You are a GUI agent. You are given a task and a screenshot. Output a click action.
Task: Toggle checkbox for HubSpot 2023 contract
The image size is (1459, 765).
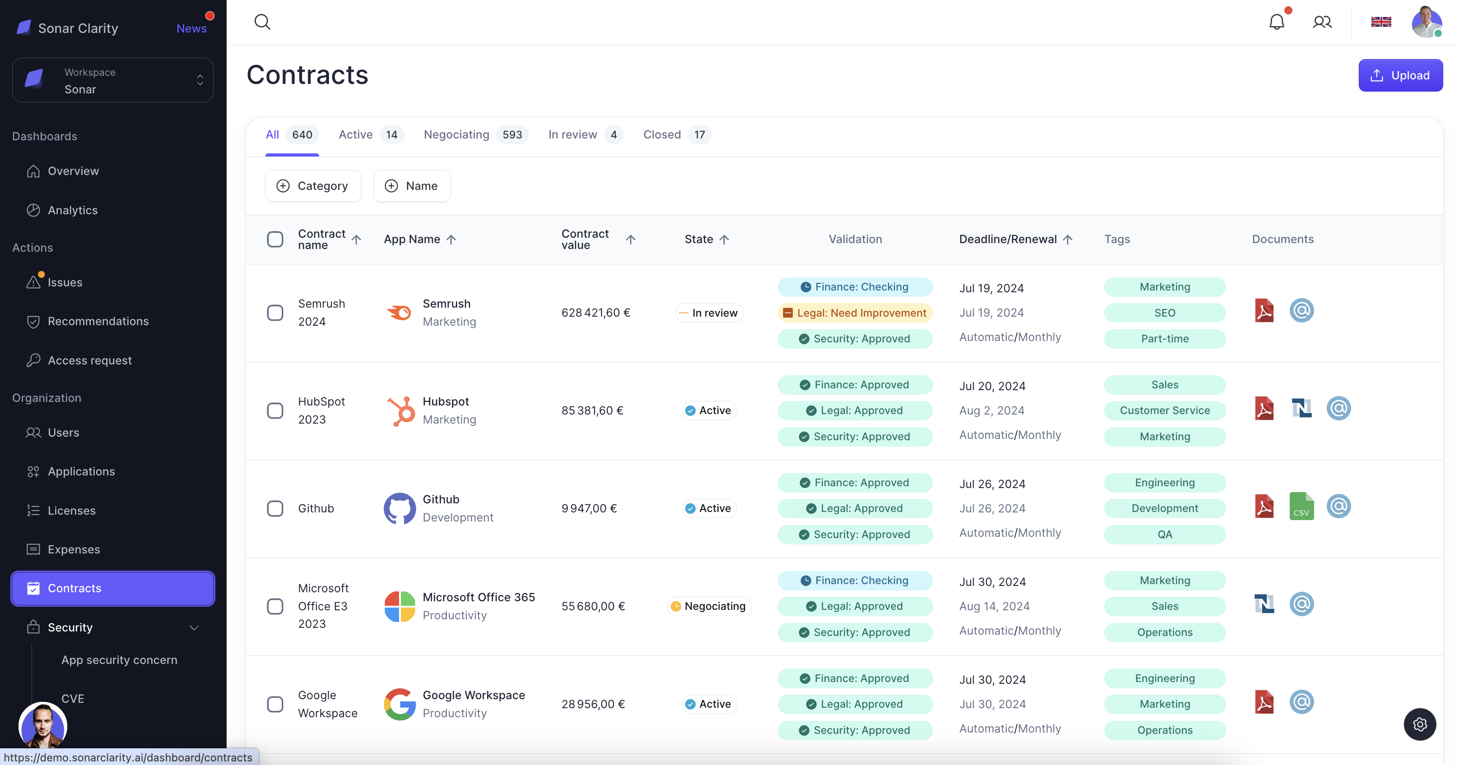[x=275, y=410]
